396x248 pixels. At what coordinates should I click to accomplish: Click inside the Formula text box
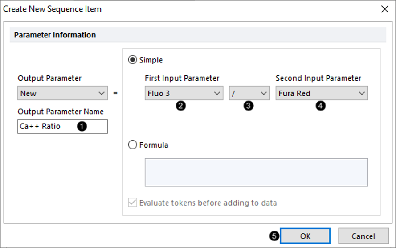point(256,173)
